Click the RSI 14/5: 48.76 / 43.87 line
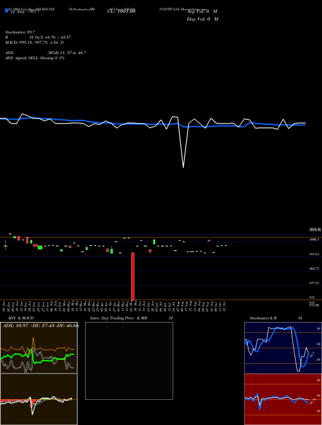The height and width of the screenshot is (425, 322). [38, 37]
